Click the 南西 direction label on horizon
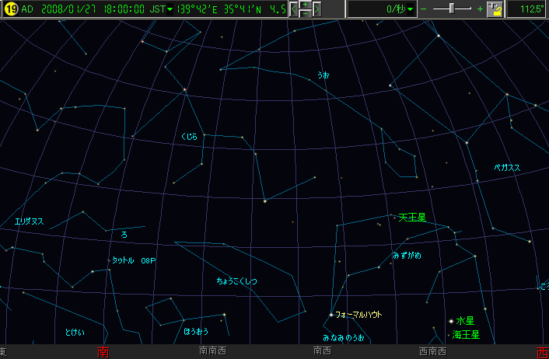 coord(322,351)
